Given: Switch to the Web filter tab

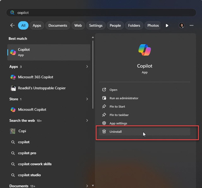Looking at the screenshot, I should [x=78, y=25].
